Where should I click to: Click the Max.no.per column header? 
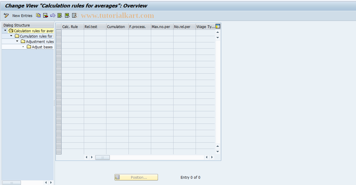(162, 27)
